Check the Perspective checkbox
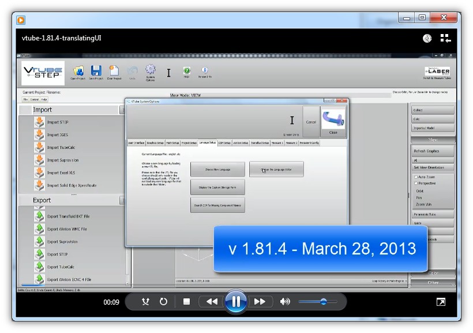Screen dimensions: 473x333 (x=416, y=184)
